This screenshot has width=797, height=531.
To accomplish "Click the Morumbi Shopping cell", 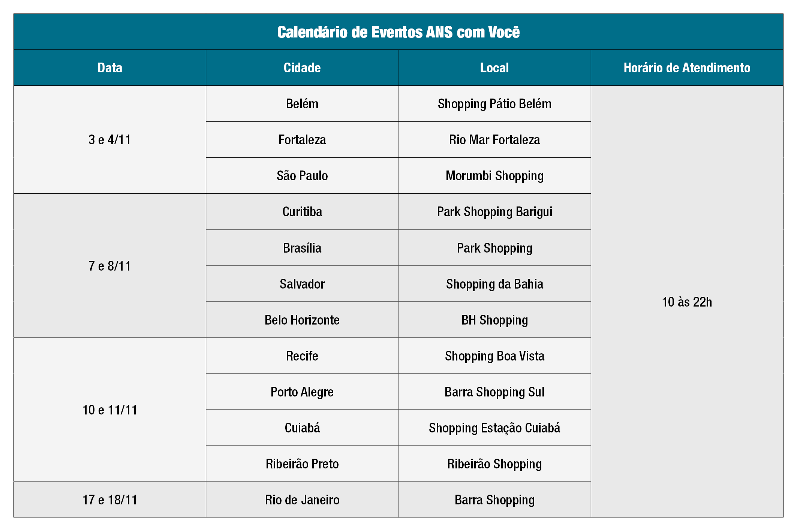I will (494, 176).
